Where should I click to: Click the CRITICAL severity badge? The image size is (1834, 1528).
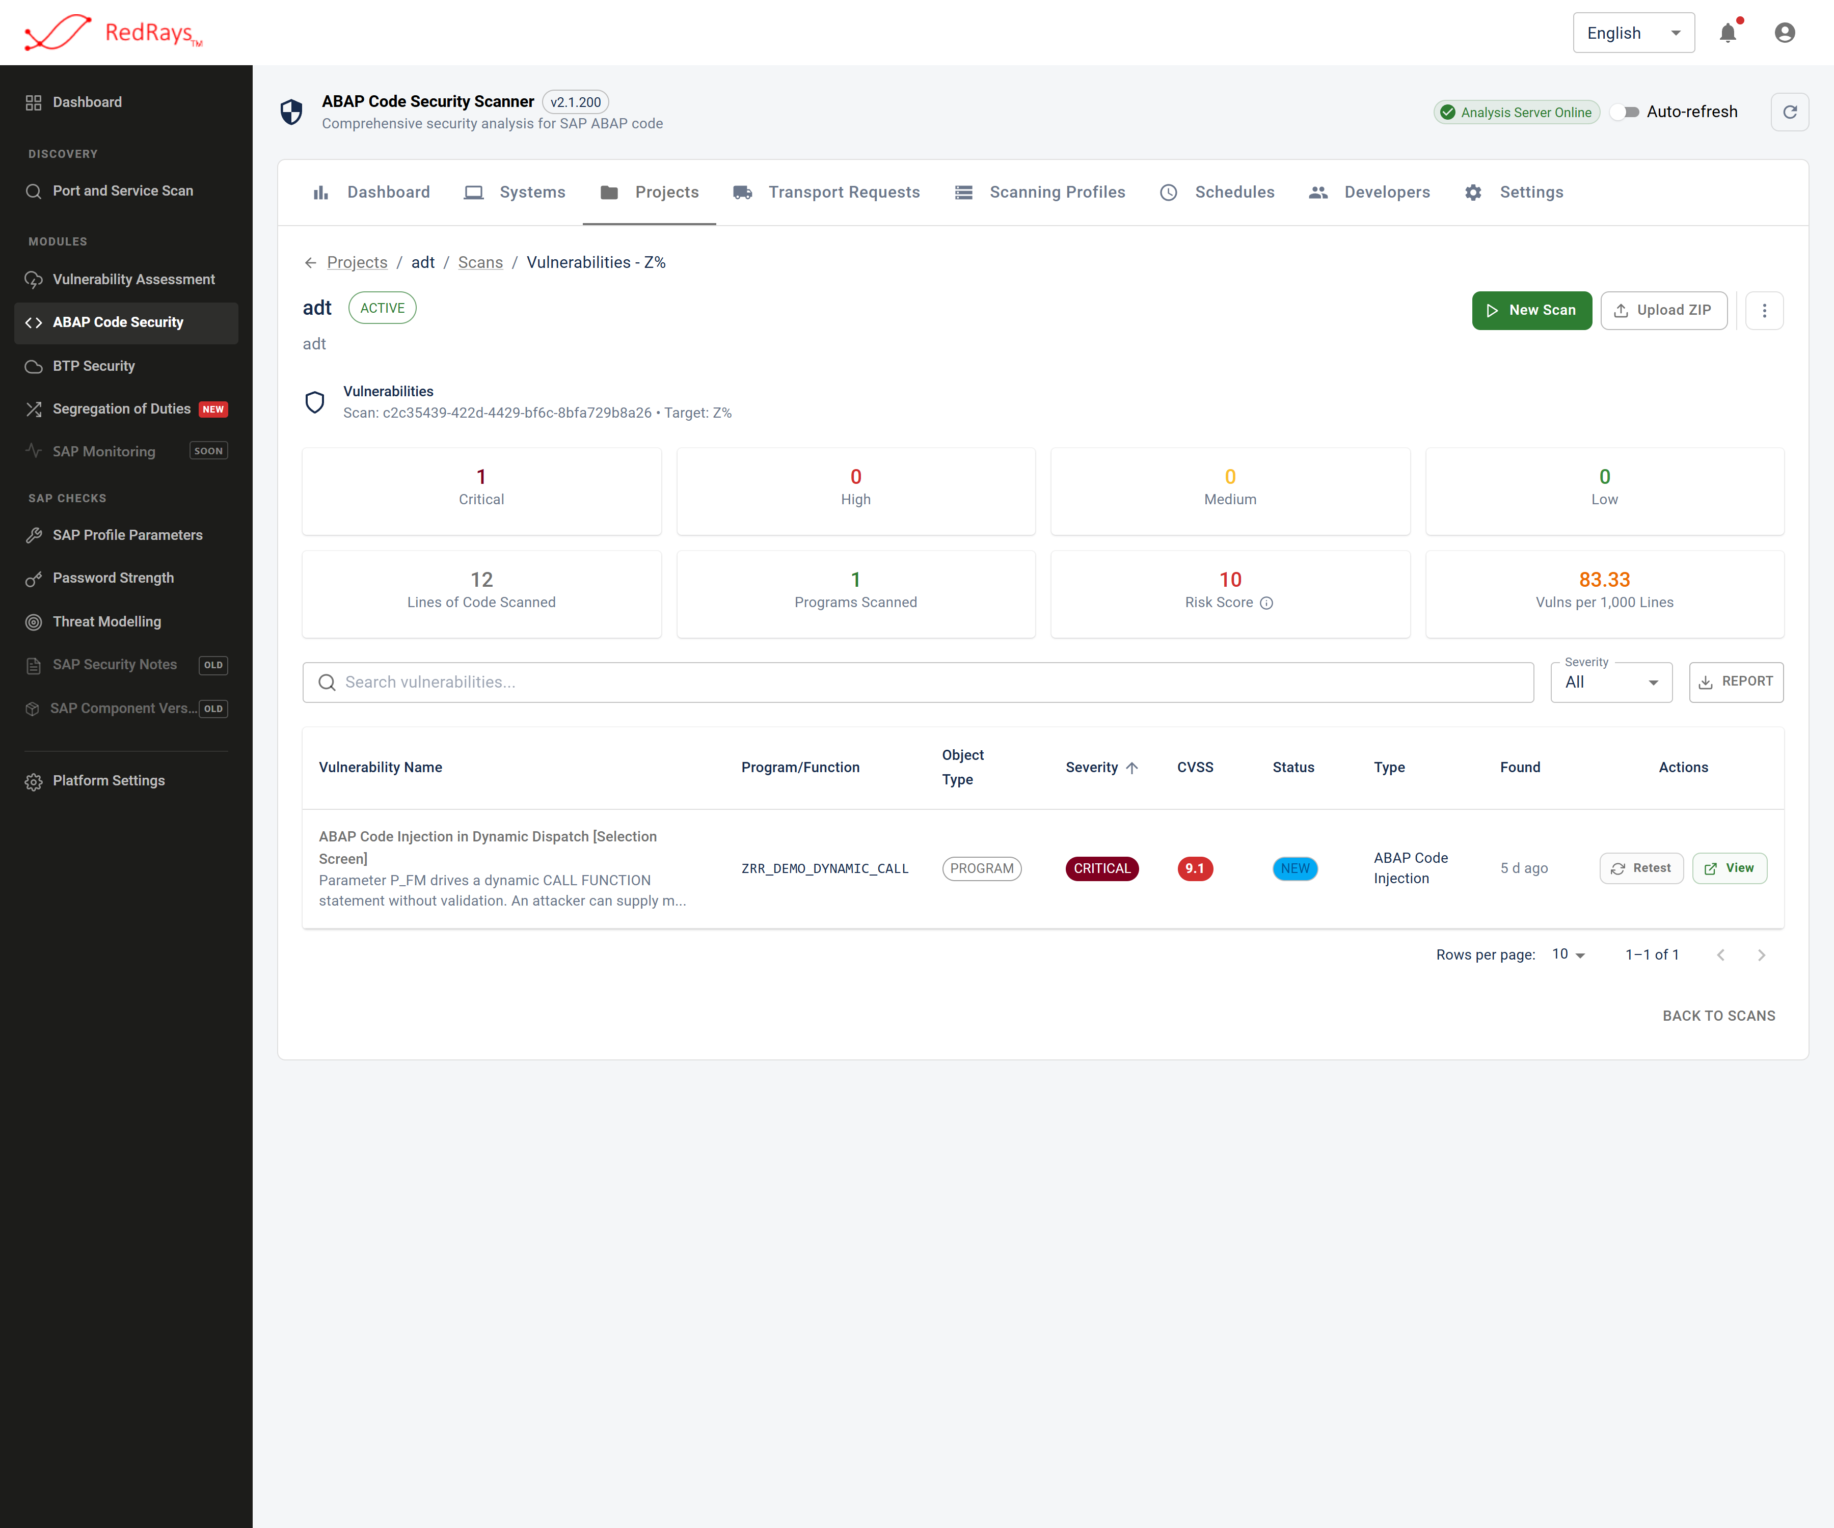point(1102,869)
